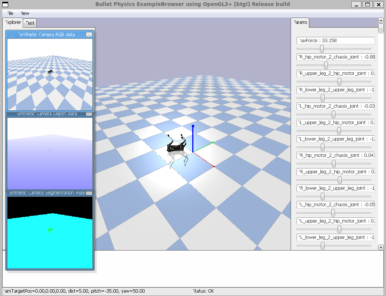Image resolution: width=386 pixels, height=296 pixels.
Task: Click the RGB camera preview image
Action: [x=50, y=74]
